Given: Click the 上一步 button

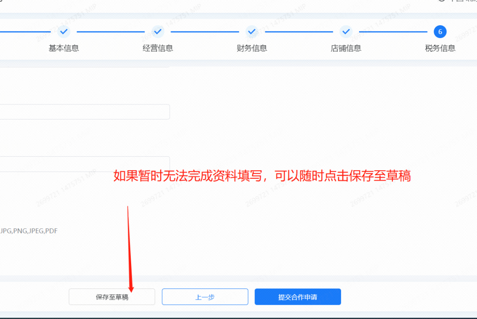Looking at the screenshot, I should click(205, 296).
